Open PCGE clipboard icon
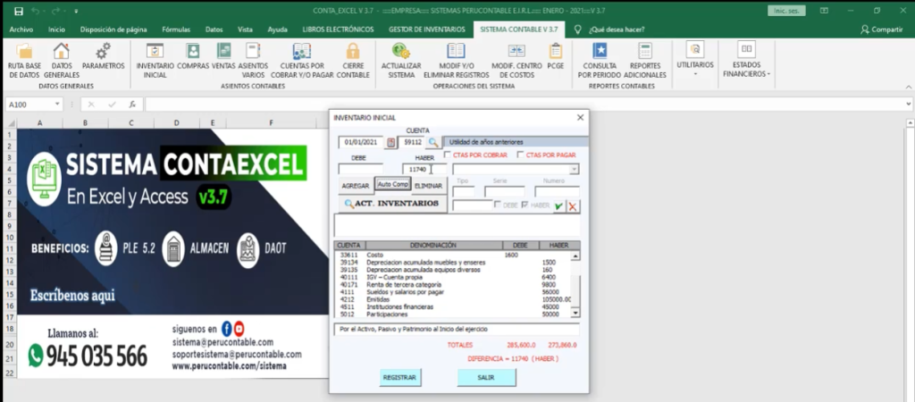This screenshot has width=915, height=402. (556, 51)
